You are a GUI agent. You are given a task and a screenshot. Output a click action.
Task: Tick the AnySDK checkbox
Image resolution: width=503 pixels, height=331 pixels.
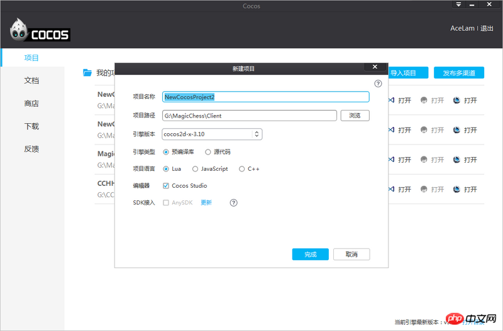(x=166, y=202)
